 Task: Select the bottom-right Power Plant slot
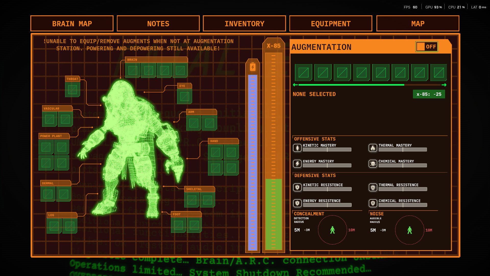tap(62, 163)
